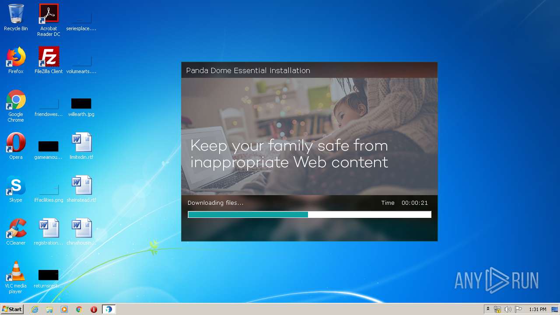Viewport: 560px width, 315px height.
Task: Select the FileZilla Client desktop shortcut
Action: 49,60
